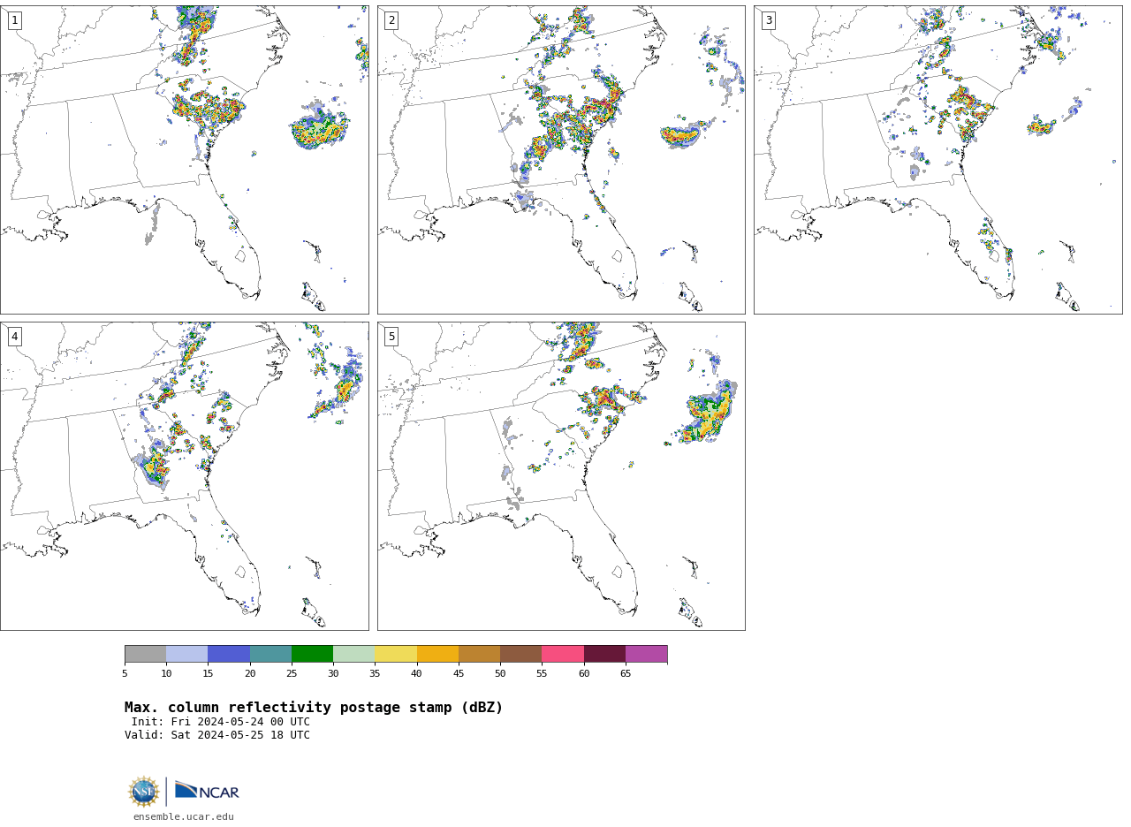Image resolution: width=1131 pixels, height=827 pixels.
Task: Click the colorbar tick label 35
Action: [375, 673]
